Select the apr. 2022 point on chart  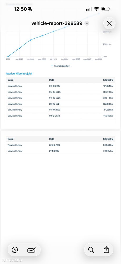coord(31,40)
